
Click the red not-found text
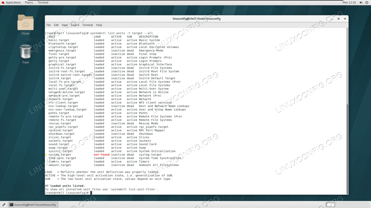pyautogui.click(x=102, y=155)
